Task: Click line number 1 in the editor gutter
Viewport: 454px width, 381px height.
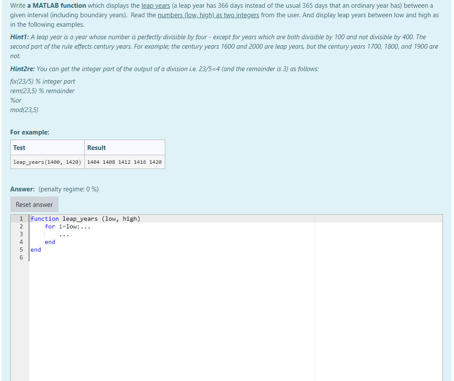Action: [x=21, y=219]
